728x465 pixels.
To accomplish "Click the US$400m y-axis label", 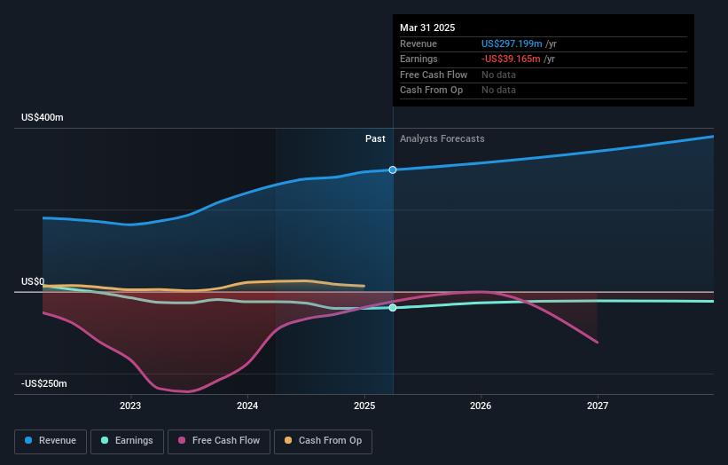I will pos(43,117).
